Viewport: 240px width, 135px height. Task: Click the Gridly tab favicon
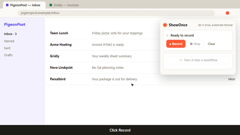coord(51,5)
